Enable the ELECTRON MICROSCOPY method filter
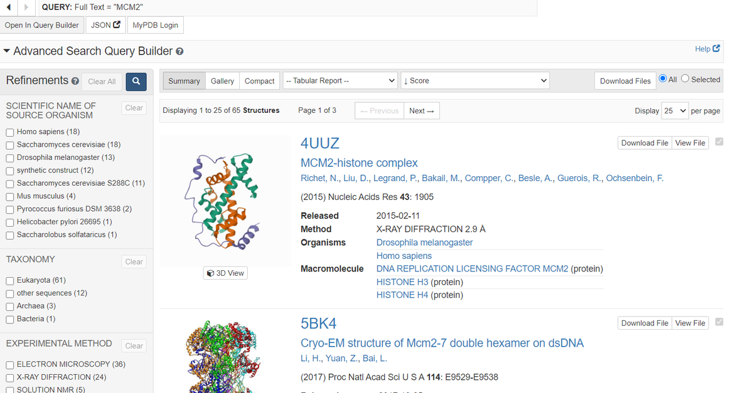The width and height of the screenshot is (748, 393). pos(10,364)
